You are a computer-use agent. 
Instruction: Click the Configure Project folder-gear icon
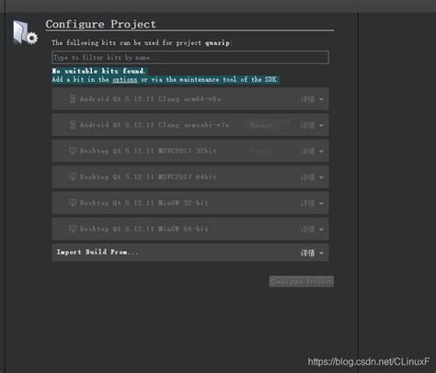(x=25, y=32)
